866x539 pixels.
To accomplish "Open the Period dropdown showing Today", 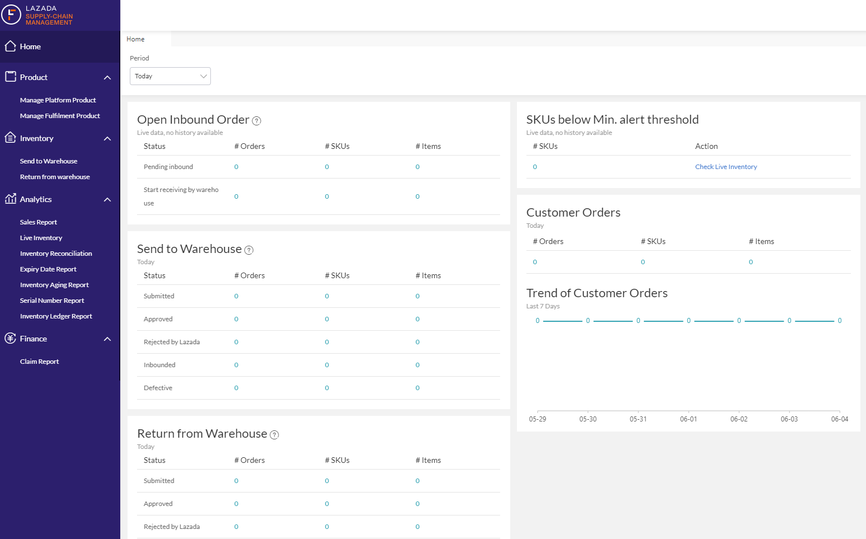I will coord(170,76).
